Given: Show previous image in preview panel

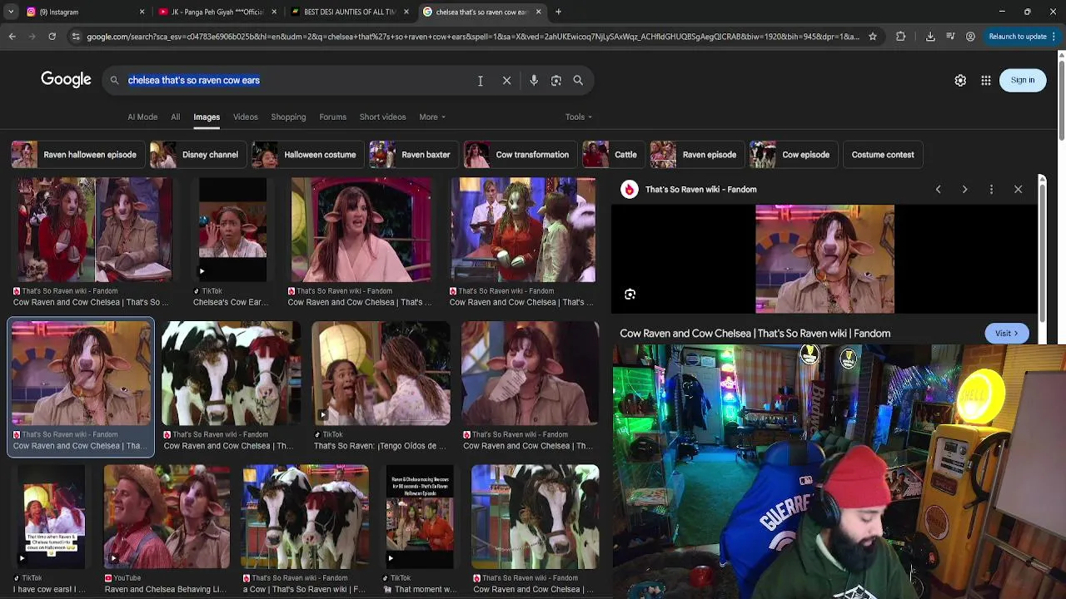Looking at the screenshot, I should [x=938, y=190].
